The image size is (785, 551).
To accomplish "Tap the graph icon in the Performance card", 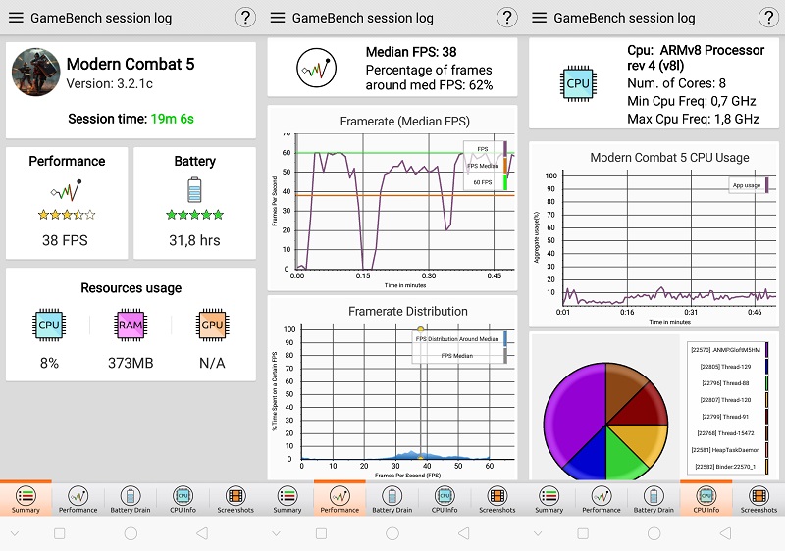I will pyautogui.click(x=66, y=190).
